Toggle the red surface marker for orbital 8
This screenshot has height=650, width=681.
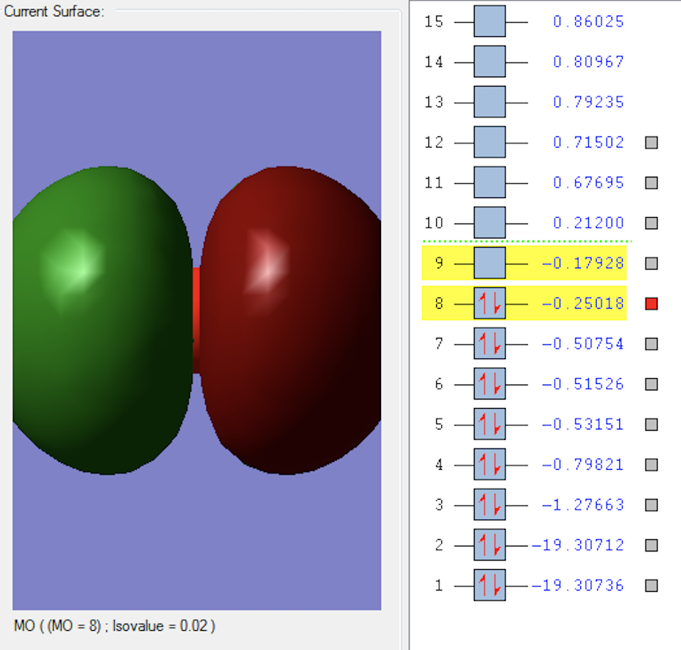651,304
